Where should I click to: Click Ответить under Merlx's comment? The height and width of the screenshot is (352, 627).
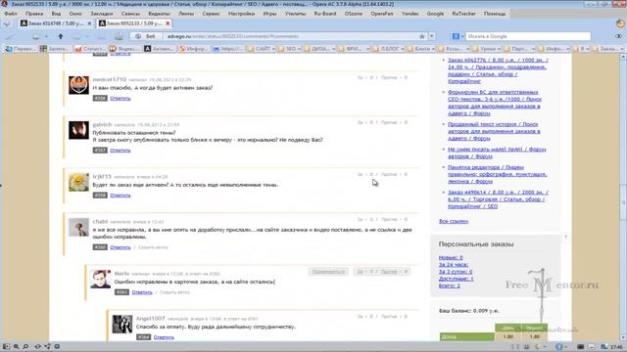tap(142, 292)
